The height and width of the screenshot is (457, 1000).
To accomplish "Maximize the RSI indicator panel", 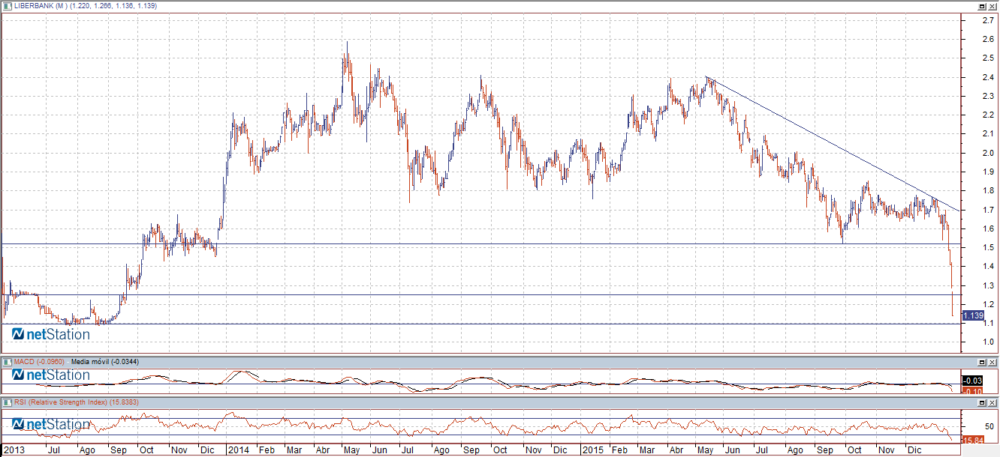I will (x=982, y=402).
